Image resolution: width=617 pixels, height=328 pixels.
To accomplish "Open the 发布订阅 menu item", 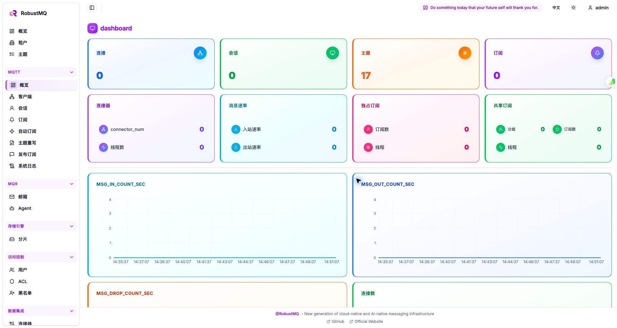I will 41,154.
